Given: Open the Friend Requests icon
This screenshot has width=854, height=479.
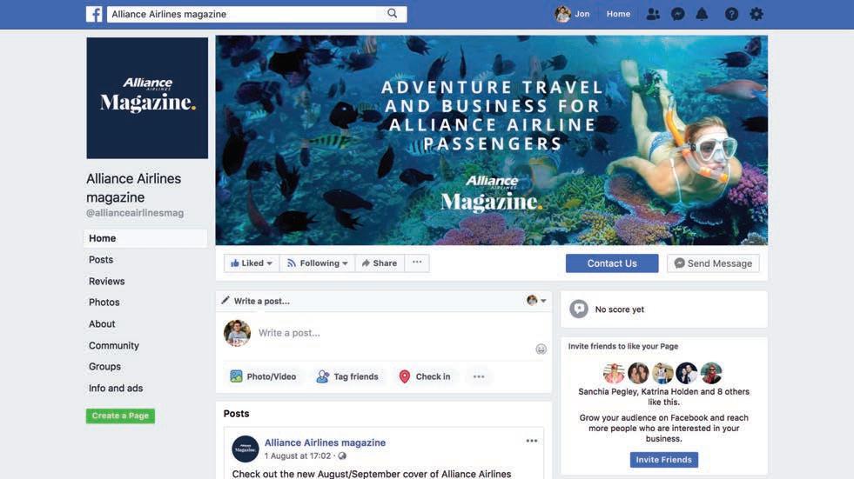Looking at the screenshot, I should [x=653, y=14].
